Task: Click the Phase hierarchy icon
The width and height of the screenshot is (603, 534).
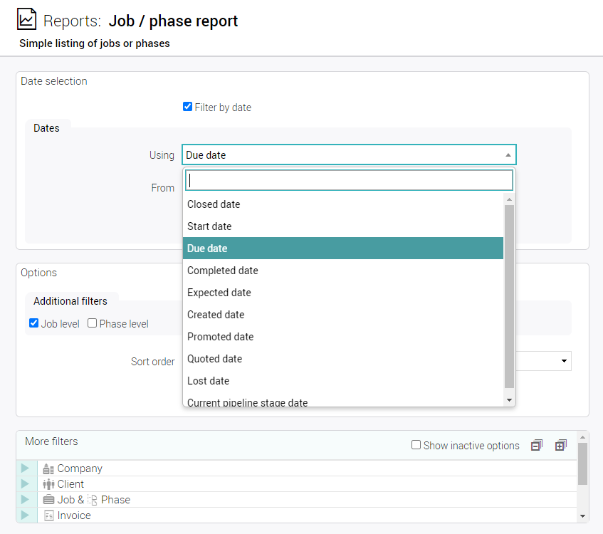Action: (92, 500)
